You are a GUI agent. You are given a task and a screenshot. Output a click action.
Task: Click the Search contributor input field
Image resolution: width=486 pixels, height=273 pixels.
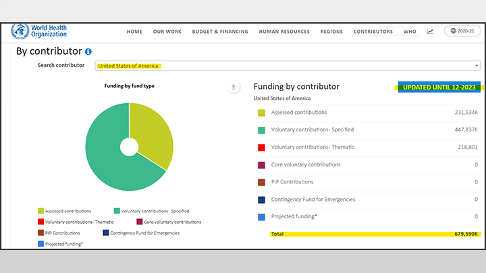coord(283,66)
